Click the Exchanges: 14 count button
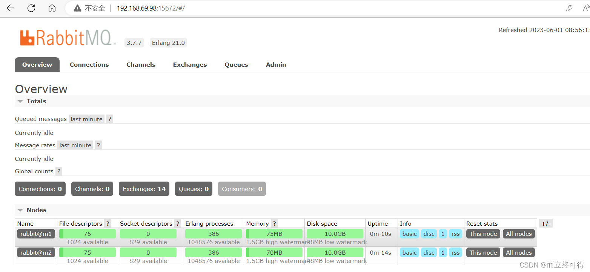 tap(144, 189)
